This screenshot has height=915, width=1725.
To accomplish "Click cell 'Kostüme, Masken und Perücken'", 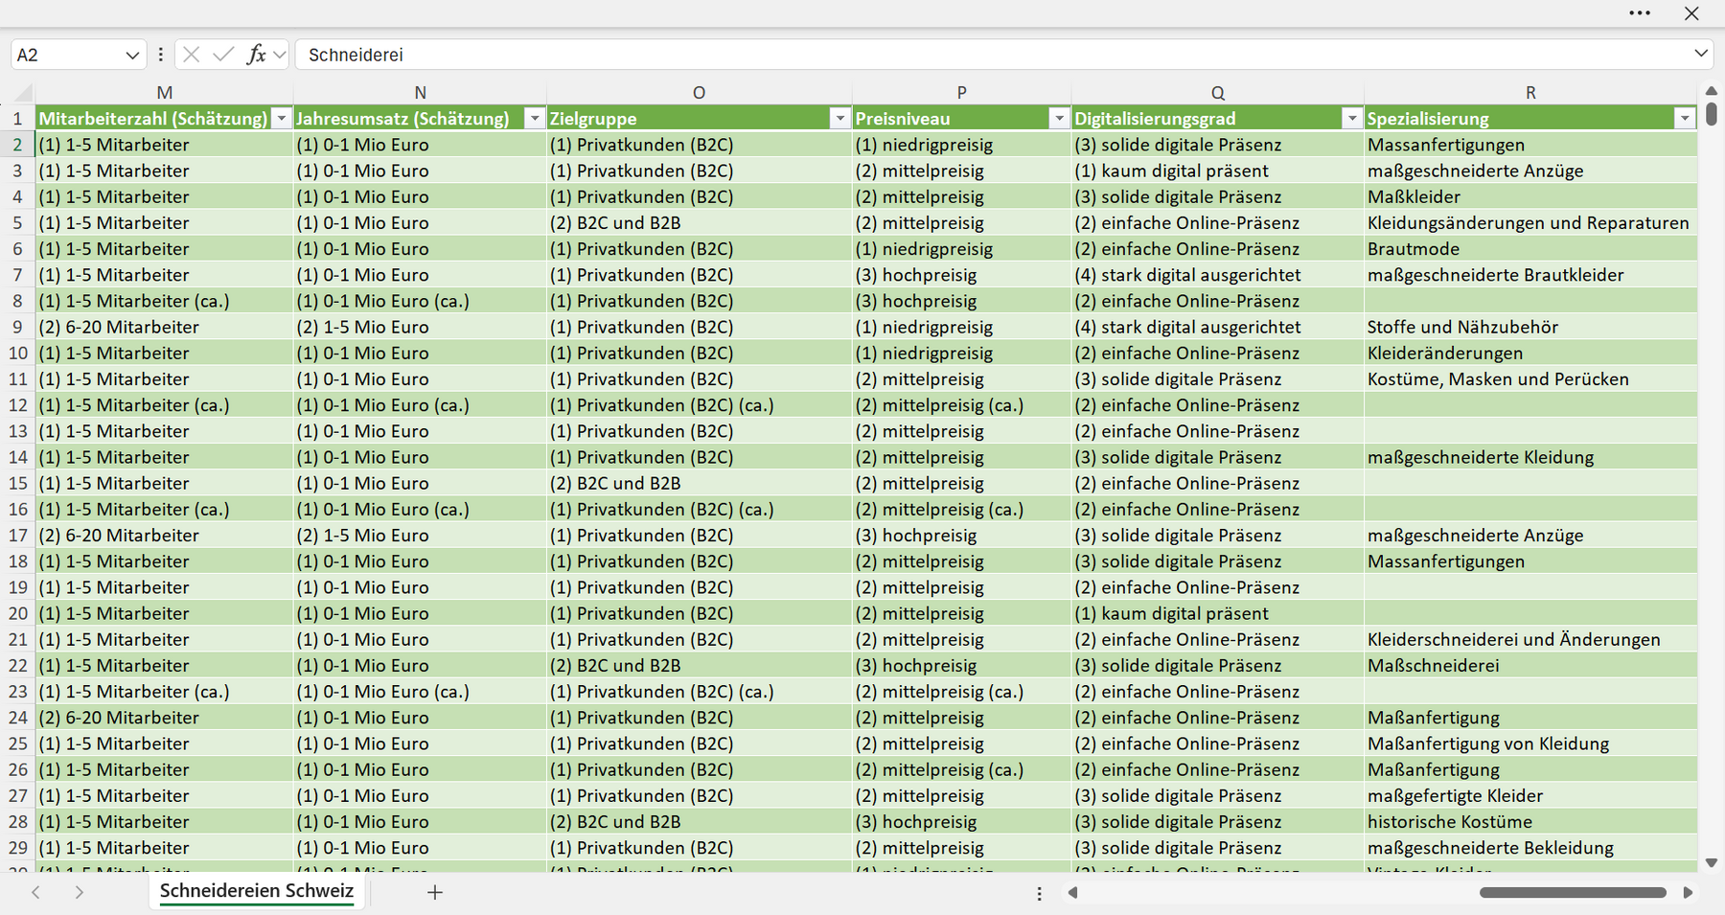I will point(1530,378).
